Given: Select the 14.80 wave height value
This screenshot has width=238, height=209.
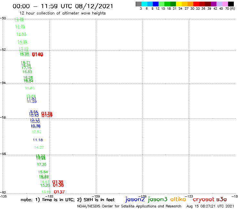Looking at the screenshot, I should (30, 88).
